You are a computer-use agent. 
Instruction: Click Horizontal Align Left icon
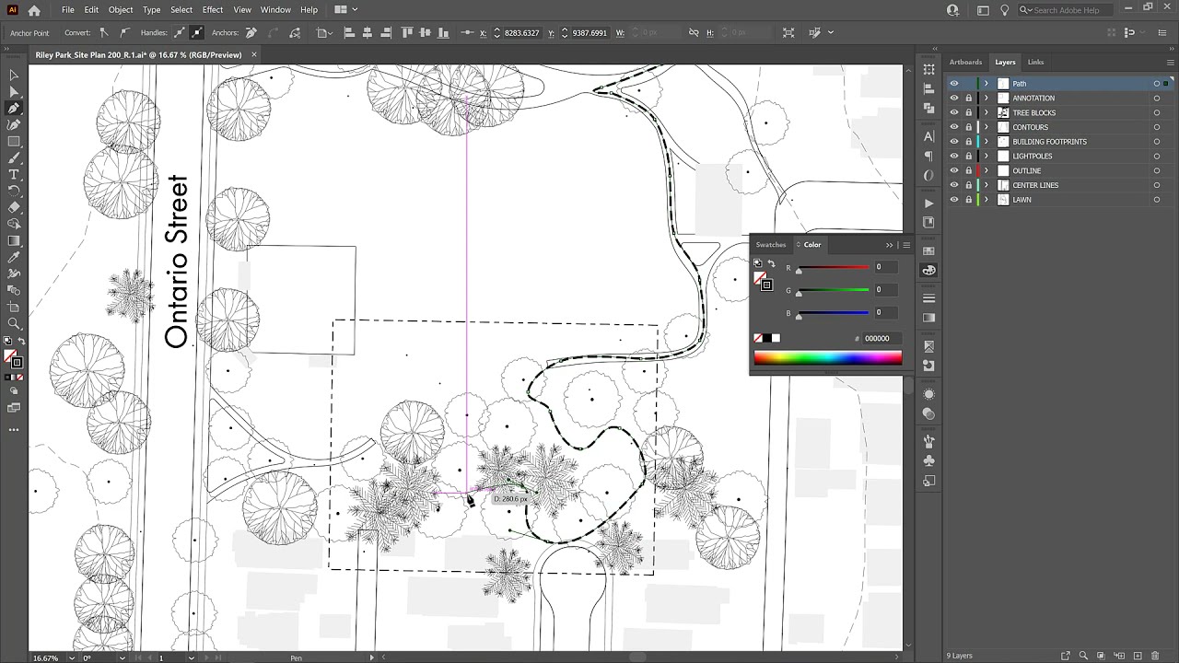pyautogui.click(x=350, y=33)
